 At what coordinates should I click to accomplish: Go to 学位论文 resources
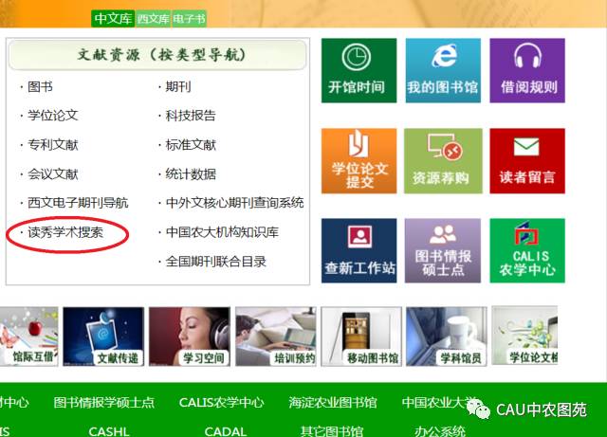(x=53, y=116)
